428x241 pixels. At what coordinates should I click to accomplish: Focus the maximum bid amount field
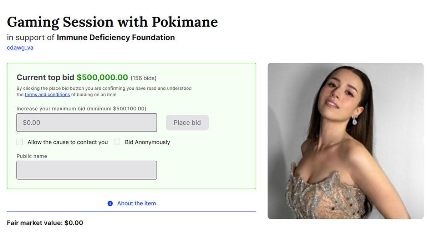pyautogui.click(x=87, y=122)
